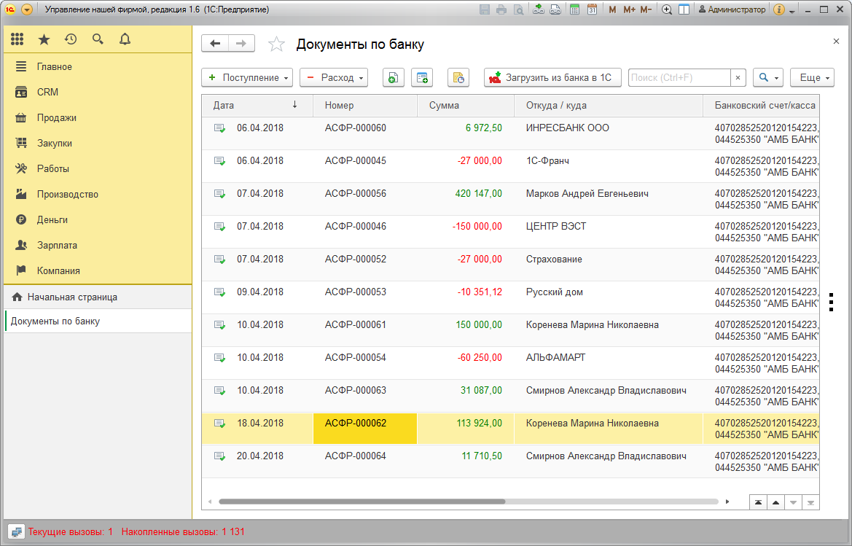Clear the search field with the X
Viewport: 852px width, 546px height.
[738, 78]
